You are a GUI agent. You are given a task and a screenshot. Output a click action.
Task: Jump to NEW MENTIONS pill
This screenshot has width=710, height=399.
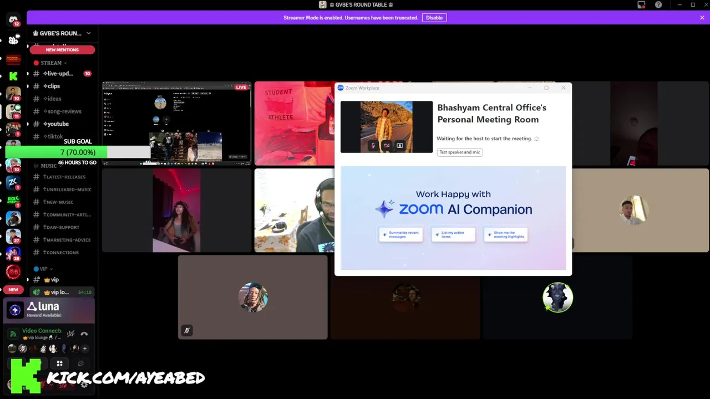62,50
